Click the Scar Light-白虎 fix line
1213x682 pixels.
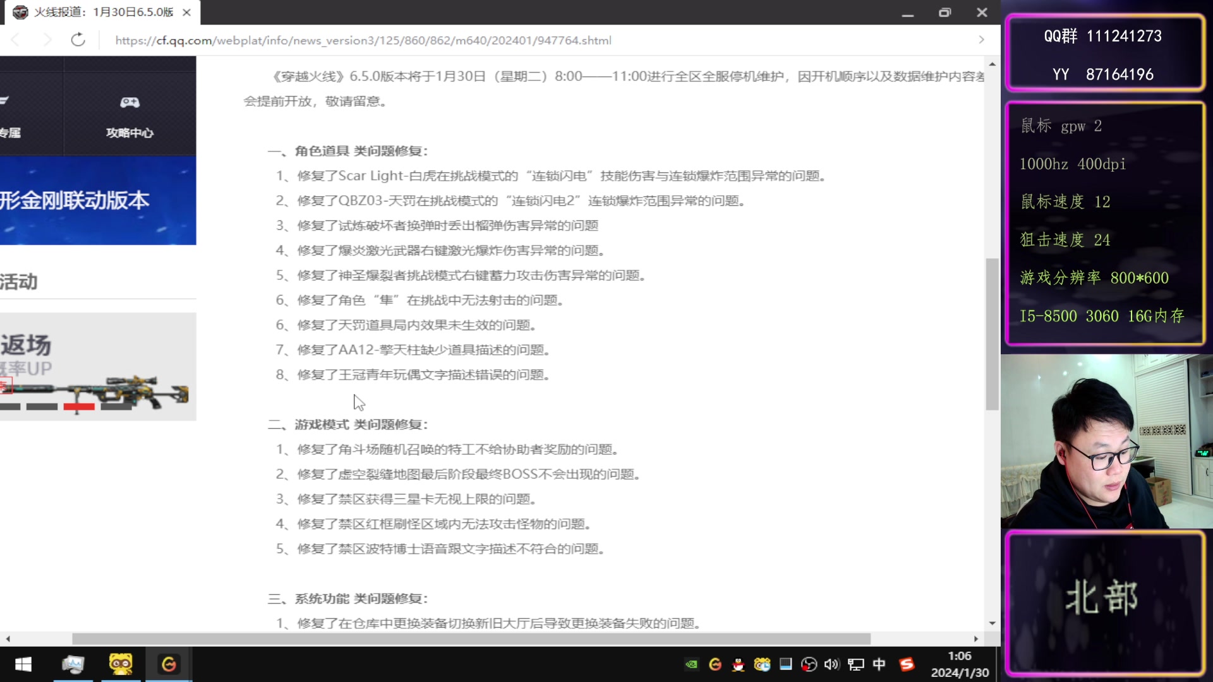[552, 176]
